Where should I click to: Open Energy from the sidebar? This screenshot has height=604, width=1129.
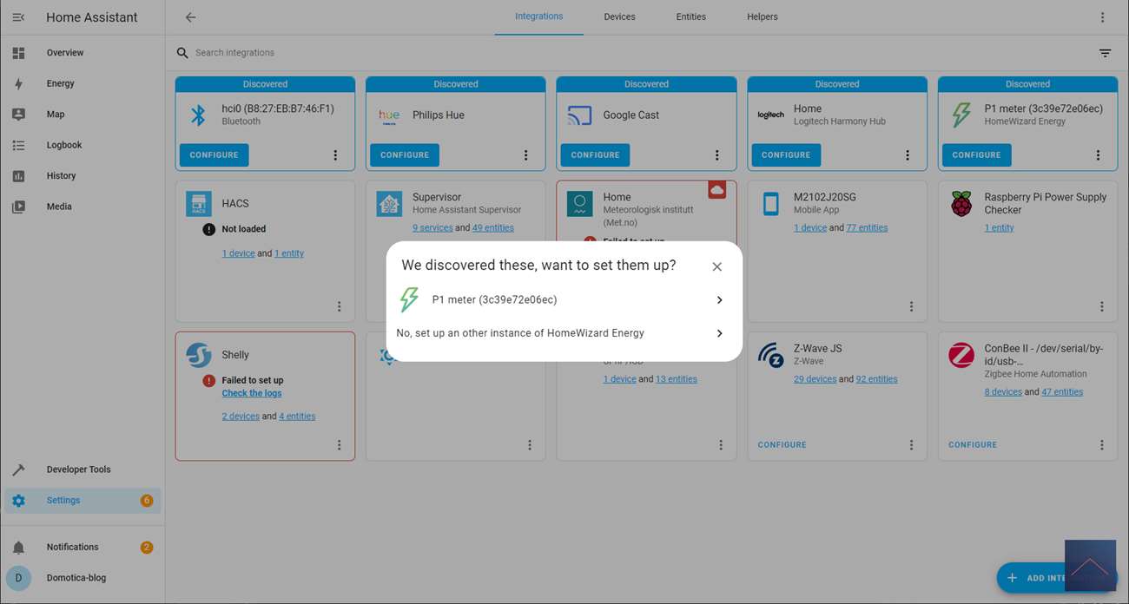tap(60, 83)
